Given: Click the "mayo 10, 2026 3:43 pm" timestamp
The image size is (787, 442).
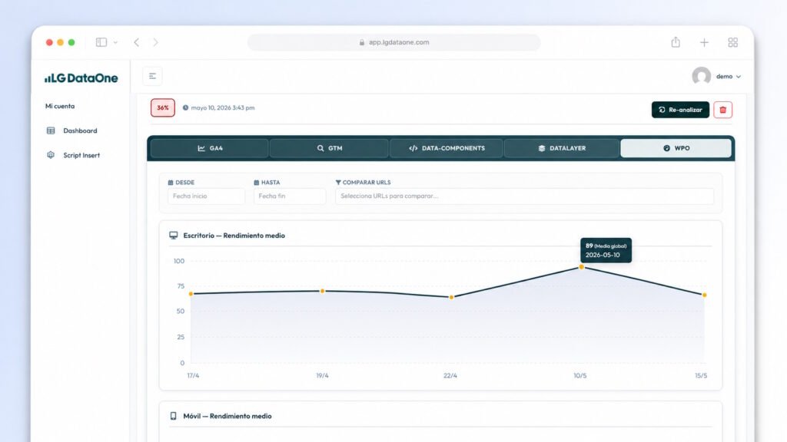Looking at the screenshot, I should (x=223, y=107).
